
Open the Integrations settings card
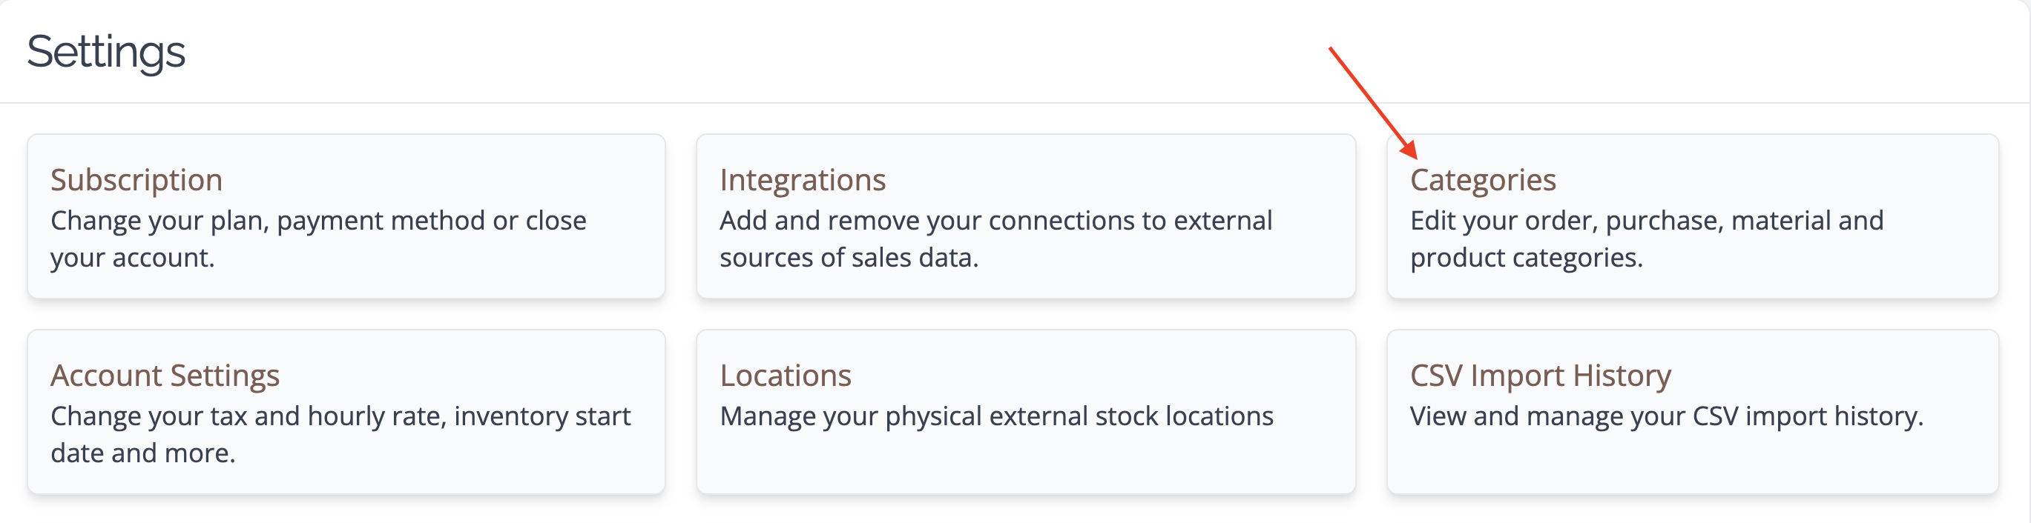tap(1026, 216)
